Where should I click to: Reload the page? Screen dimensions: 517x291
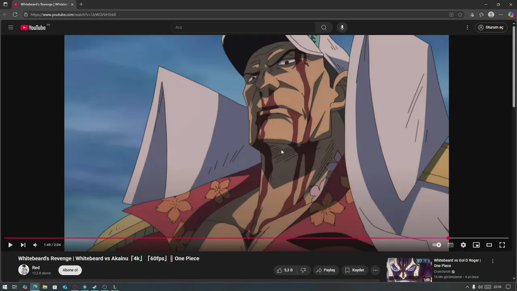pyautogui.click(x=15, y=15)
